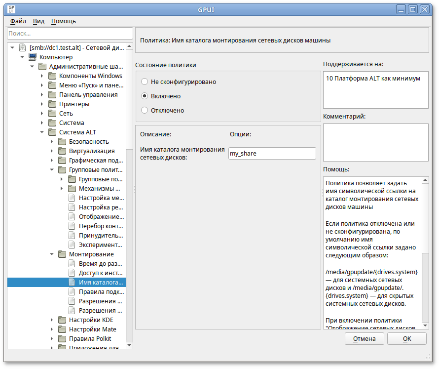The width and height of the screenshot is (439, 369).
Task: Expand the Правила Polkit node
Action: [x=52, y=339]
